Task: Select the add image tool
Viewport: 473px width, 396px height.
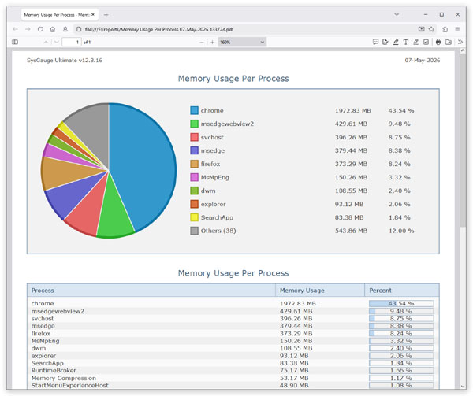Action: pos(426,42)
